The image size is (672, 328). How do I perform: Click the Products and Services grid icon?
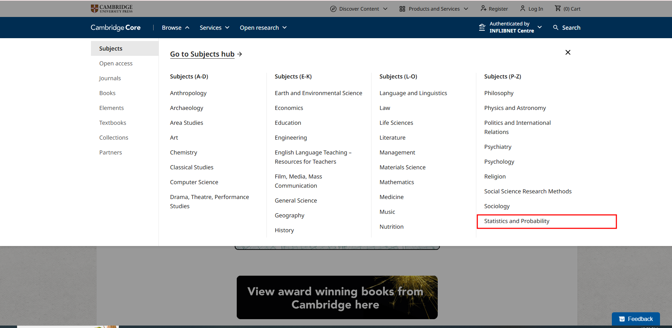pos(402,9)
